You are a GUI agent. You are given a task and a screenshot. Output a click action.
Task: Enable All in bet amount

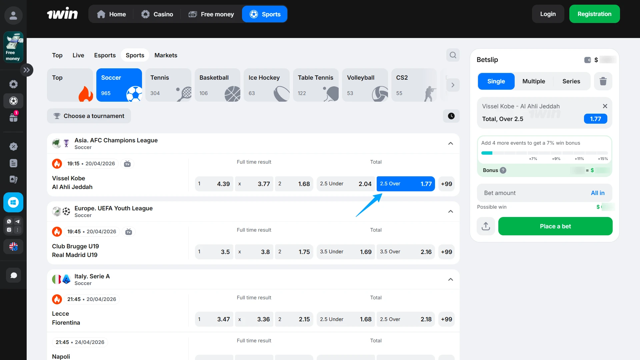coord(598,193)
